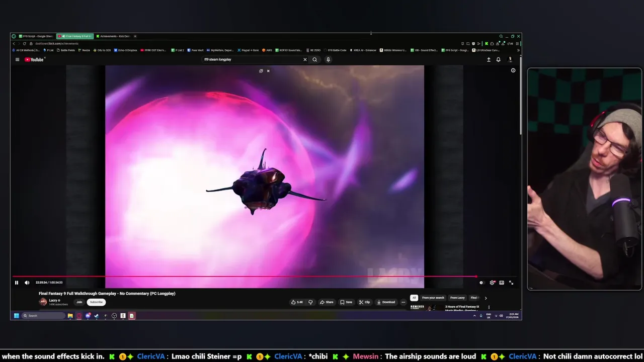Clip the video

364,302
